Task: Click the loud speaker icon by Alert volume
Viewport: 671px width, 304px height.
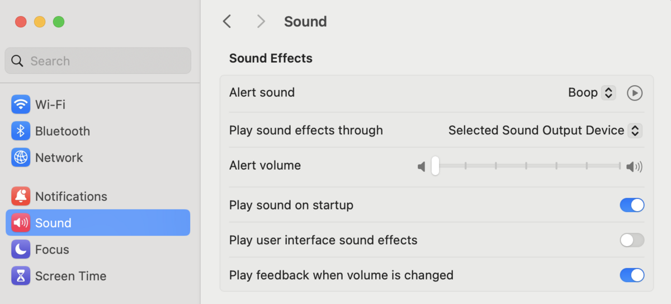Action: coord(634,166)
